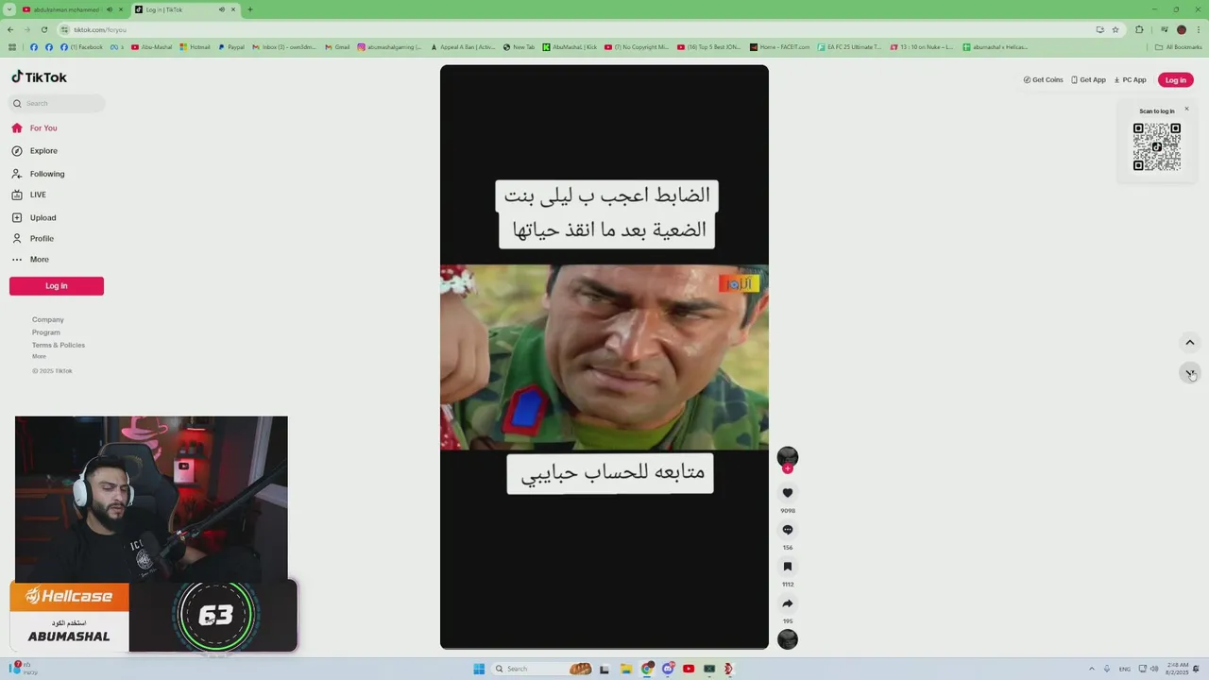Screen dimensions: 1209x680
Task: View site information icon
Action: (x=64, y=29)
